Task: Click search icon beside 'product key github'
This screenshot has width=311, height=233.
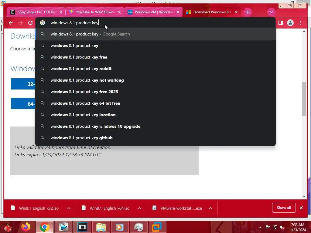Action: 42,137
